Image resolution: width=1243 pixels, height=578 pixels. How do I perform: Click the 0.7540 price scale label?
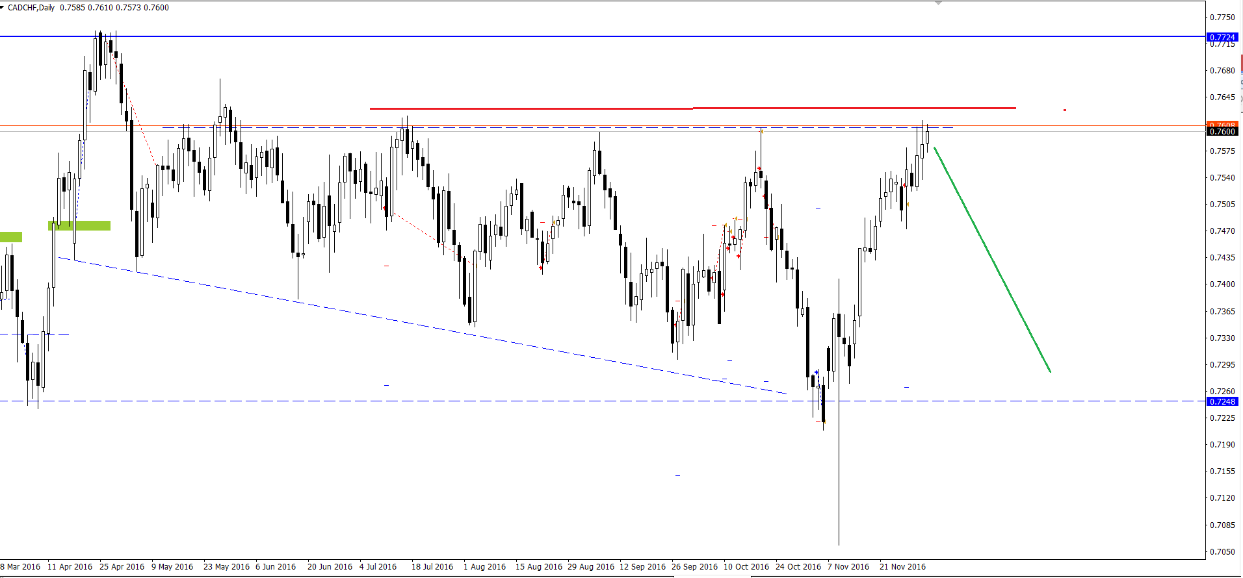pyautogui.click(x=1222, y=178)
